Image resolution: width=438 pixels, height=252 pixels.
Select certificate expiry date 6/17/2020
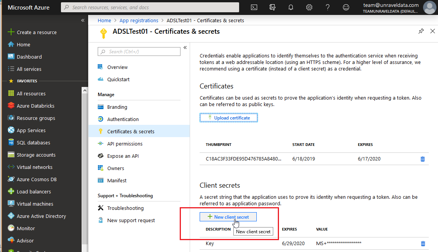[369, 159]
